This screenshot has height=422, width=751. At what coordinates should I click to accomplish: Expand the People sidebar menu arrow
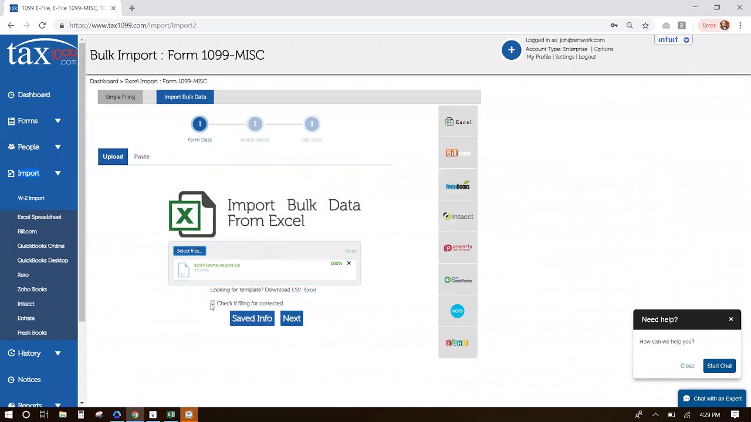click(57, 147)
